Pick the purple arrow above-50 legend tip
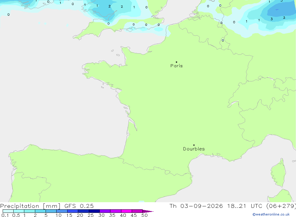 [148, 211]
